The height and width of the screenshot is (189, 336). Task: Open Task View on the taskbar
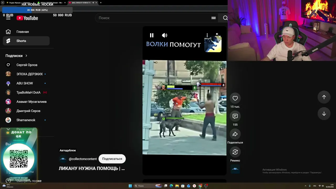coord(166,186)
